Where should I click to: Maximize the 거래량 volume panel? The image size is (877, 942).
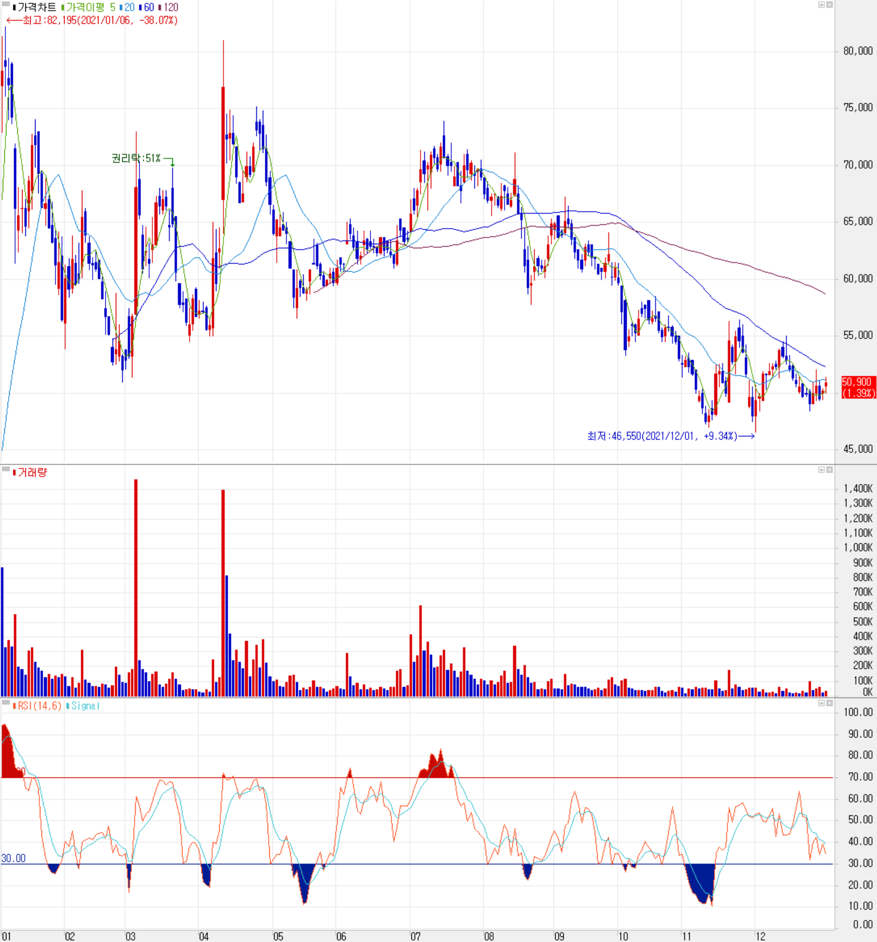coord(822,470)
